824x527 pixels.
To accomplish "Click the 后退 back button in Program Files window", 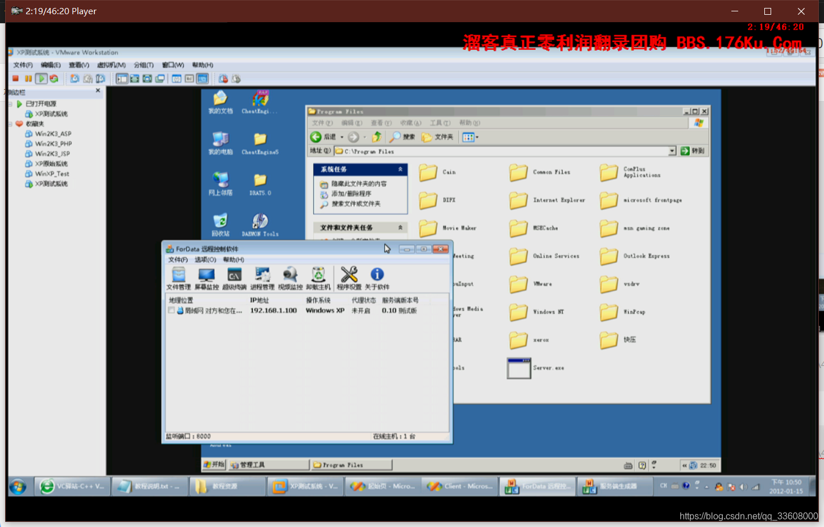I will (x=323, y=137).
